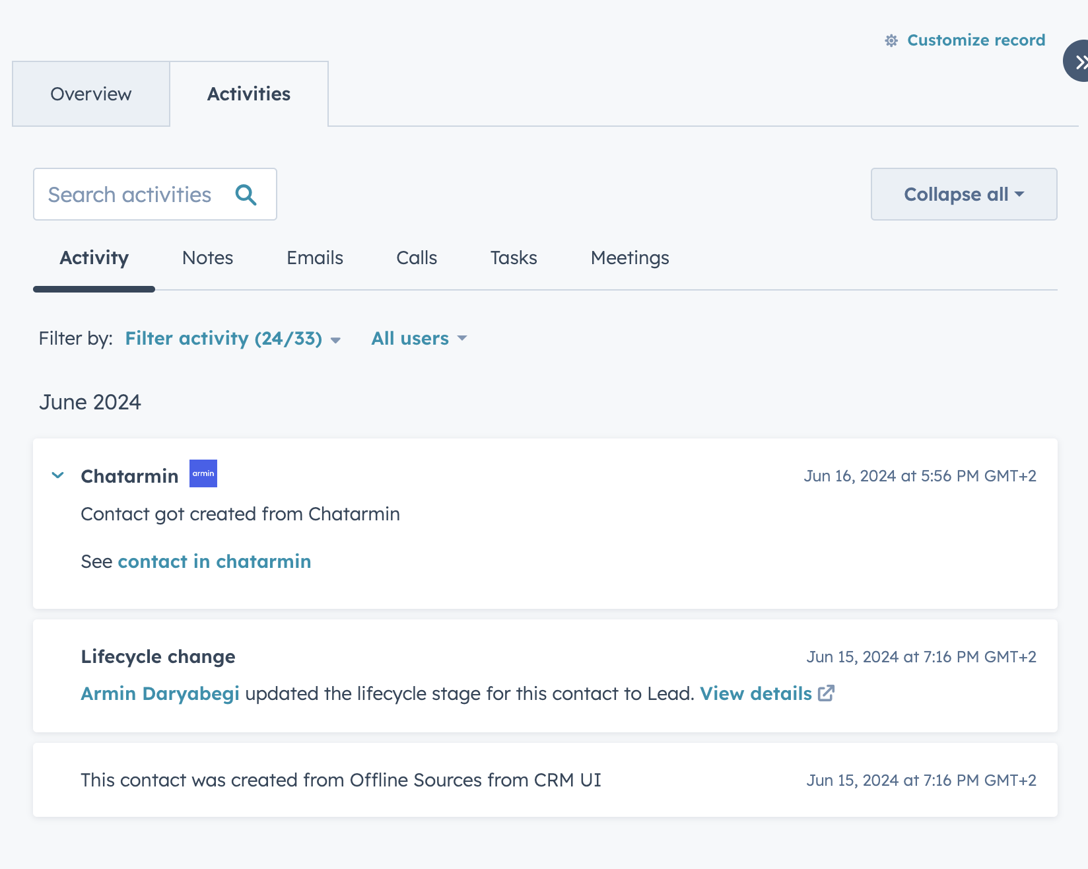Click the Lifecycle change Jun 15 timestamp
Screen dimensions: 1088x869
(x=922, y=657)
